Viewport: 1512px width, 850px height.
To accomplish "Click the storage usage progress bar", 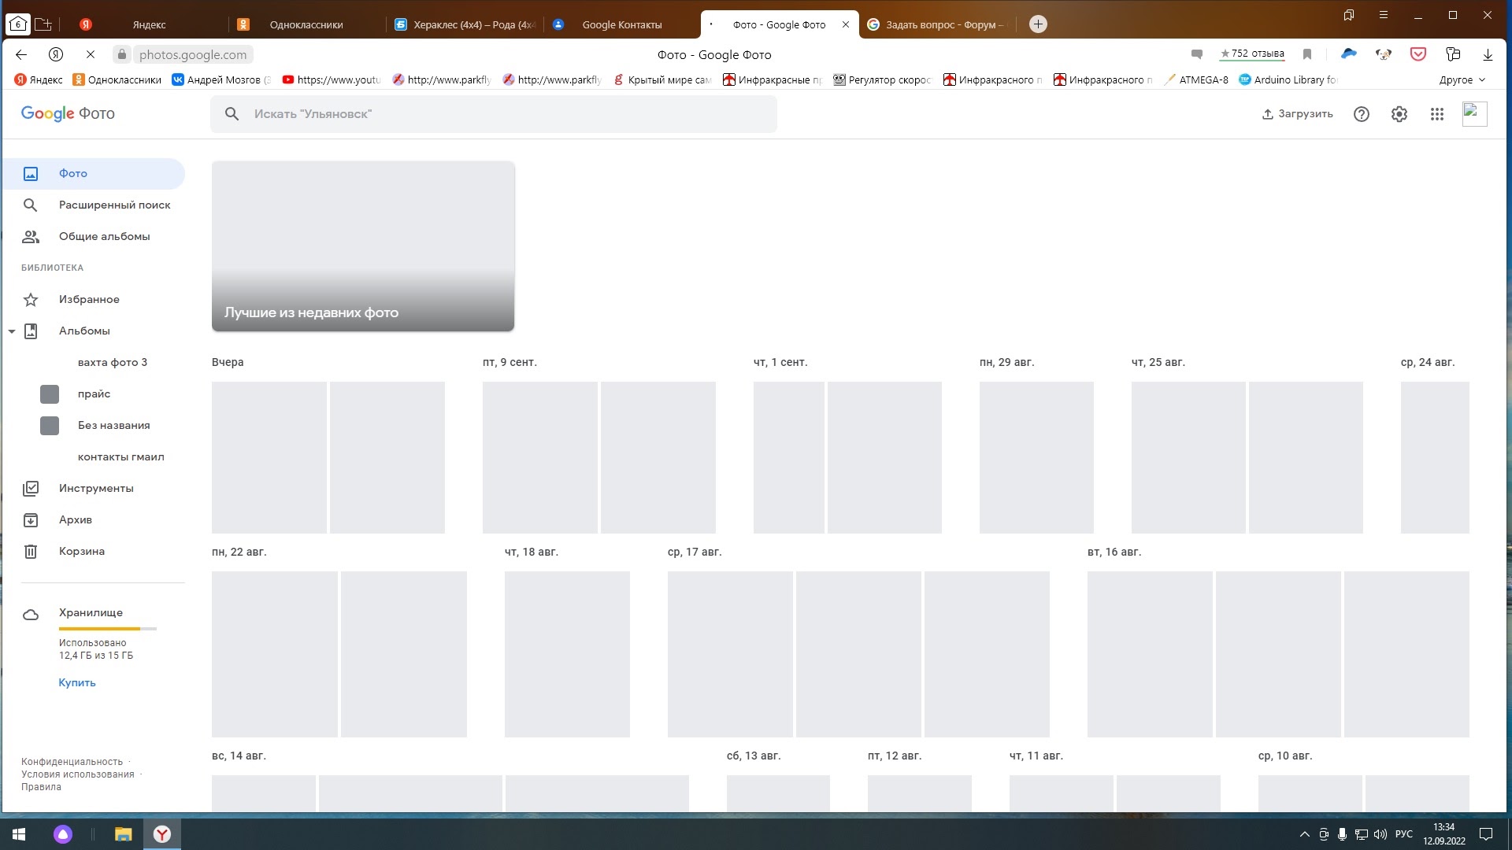I will pos(107,629).
